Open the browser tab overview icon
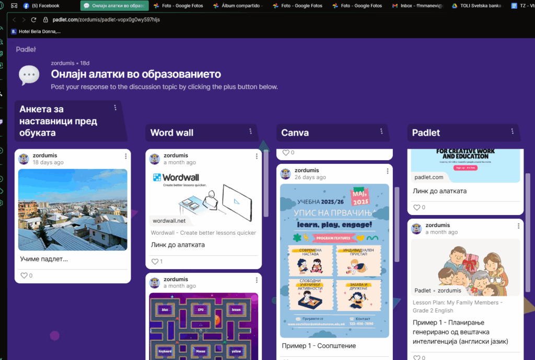This screenshot has height=360, width=535. point(14,6)
